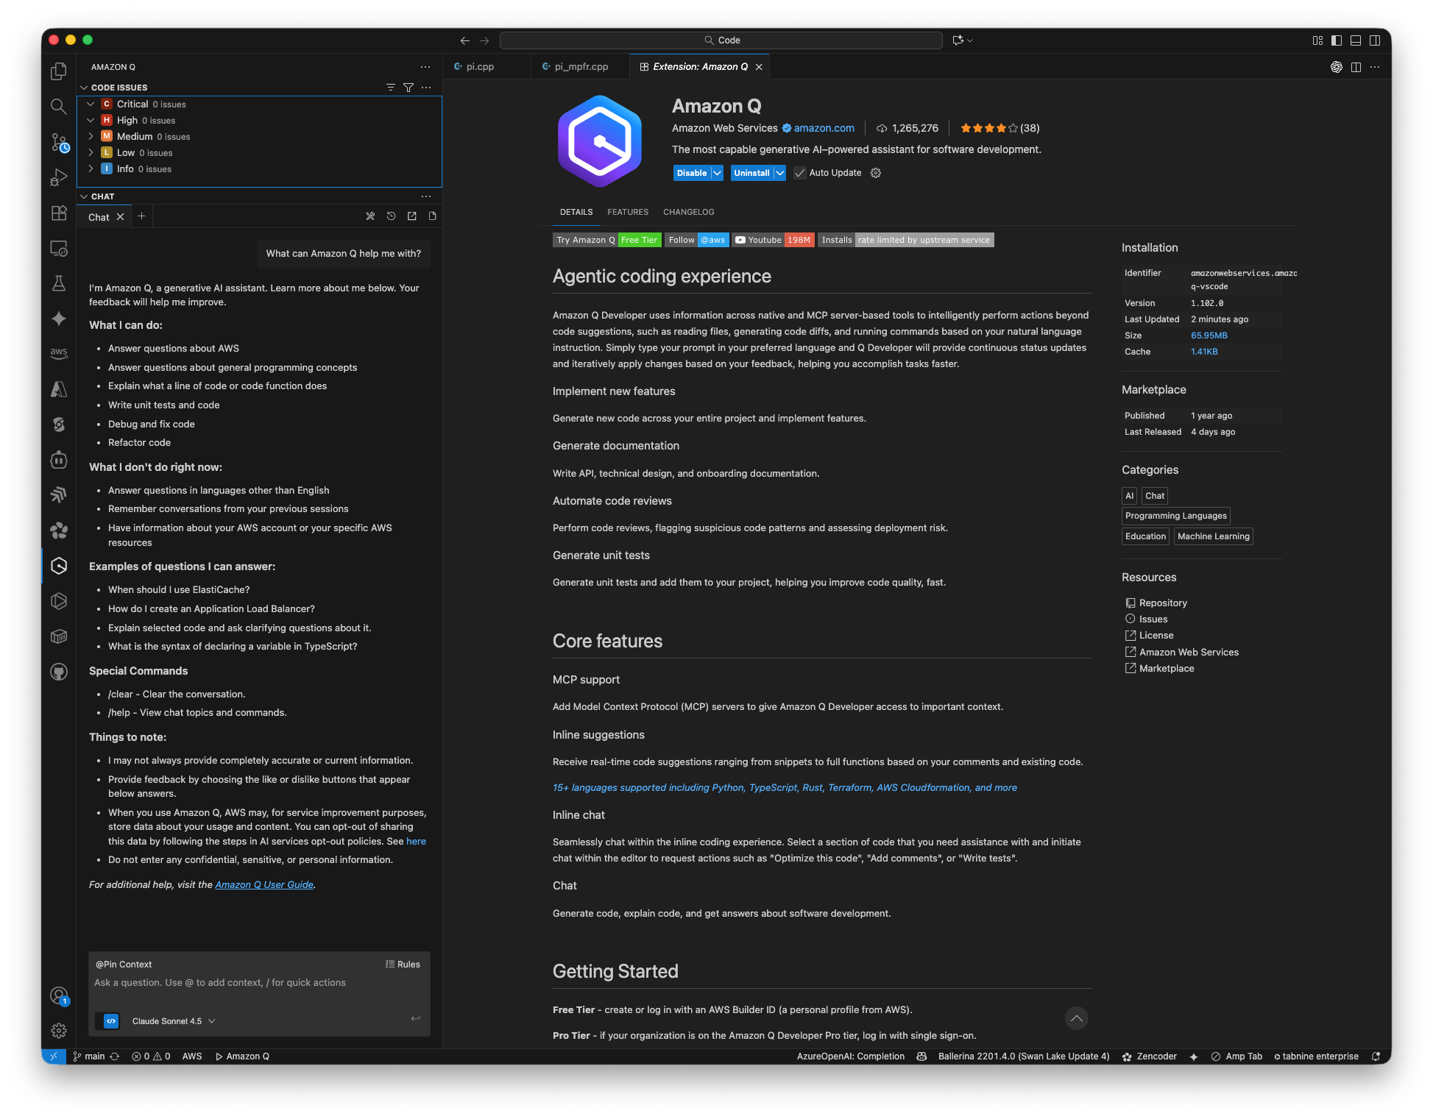1433x1119 pixels.
Task: Open the Extensions view icon
Action: (x=59, y=213)
